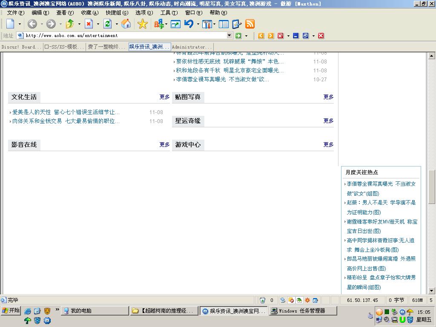This screenshot has height=327, width=436.
Task: Open the dropdown arrow beside New page icon
Action: [x=20, y=24]
